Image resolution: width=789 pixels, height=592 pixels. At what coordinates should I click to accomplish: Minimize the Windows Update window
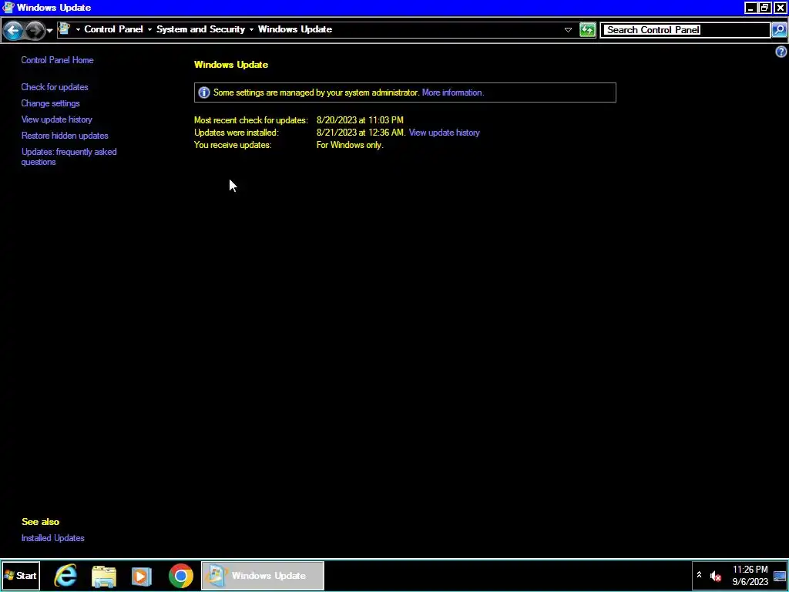(x=750, y=8)
